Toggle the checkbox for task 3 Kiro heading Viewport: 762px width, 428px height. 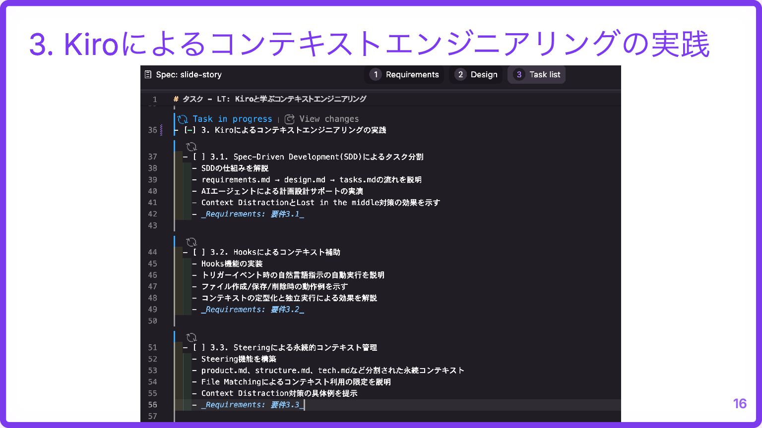point(190,130)
